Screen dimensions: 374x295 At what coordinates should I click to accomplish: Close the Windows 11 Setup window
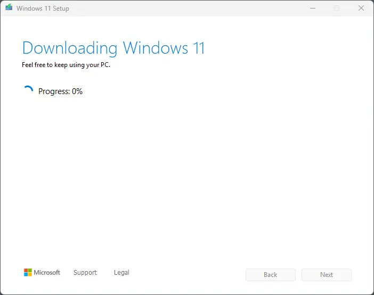pyautogui.click(x=361, y=8)
